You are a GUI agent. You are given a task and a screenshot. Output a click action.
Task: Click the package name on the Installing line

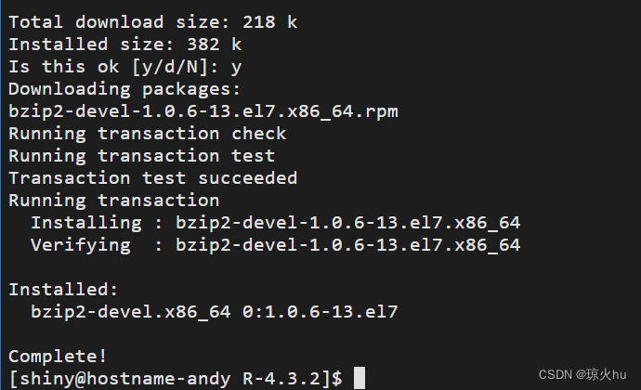point(348,223)
